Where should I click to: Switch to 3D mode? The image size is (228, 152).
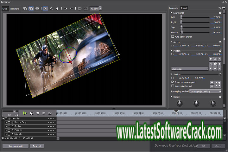pyautogui.click(x=31, y=9)
